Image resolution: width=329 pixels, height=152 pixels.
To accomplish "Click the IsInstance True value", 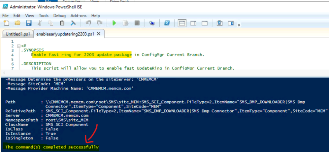I will point(51,134).
